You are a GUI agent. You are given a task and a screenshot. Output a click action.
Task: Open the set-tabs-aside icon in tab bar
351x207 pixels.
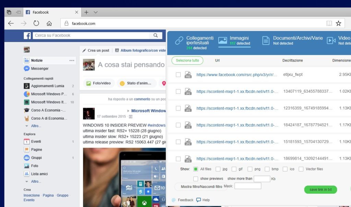[x=19, y=12]
